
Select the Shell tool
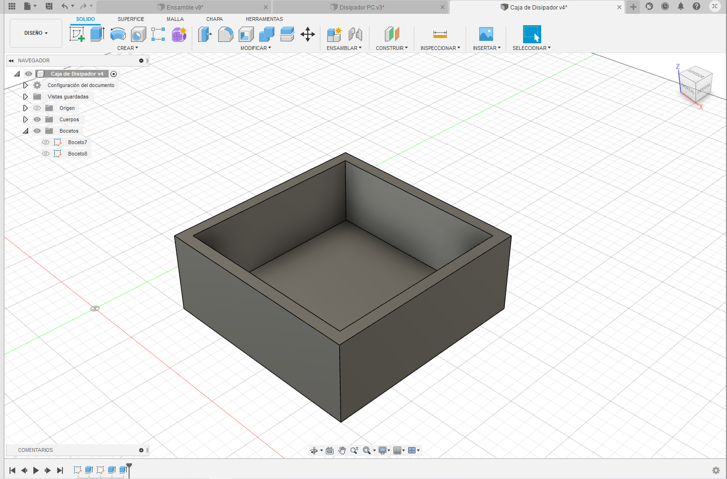246,34
